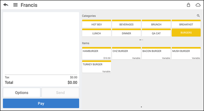Select the QA CAT category
The width and height of the screenshot is (204, 111).
[156, 33]
